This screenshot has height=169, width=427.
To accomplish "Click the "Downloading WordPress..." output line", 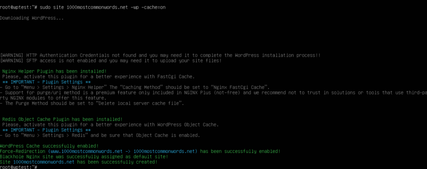I will point(32,18).
